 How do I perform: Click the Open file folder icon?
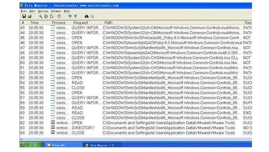coord(30,16)
